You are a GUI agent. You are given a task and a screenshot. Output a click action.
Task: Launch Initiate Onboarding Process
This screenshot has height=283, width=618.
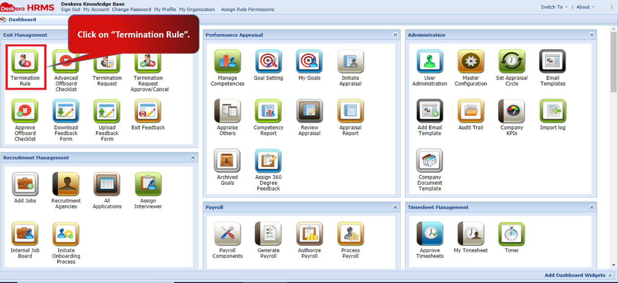(66, 235)
